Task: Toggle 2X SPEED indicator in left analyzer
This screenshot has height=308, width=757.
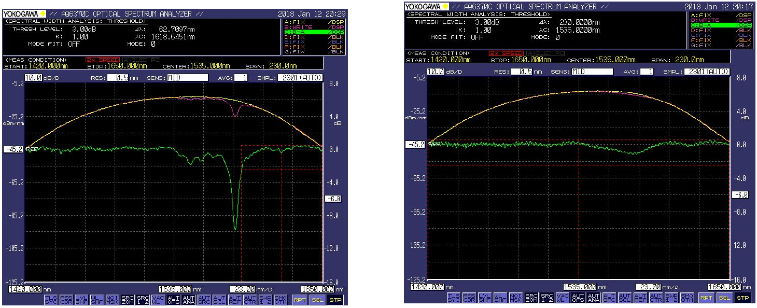Action: pos(103,60)
